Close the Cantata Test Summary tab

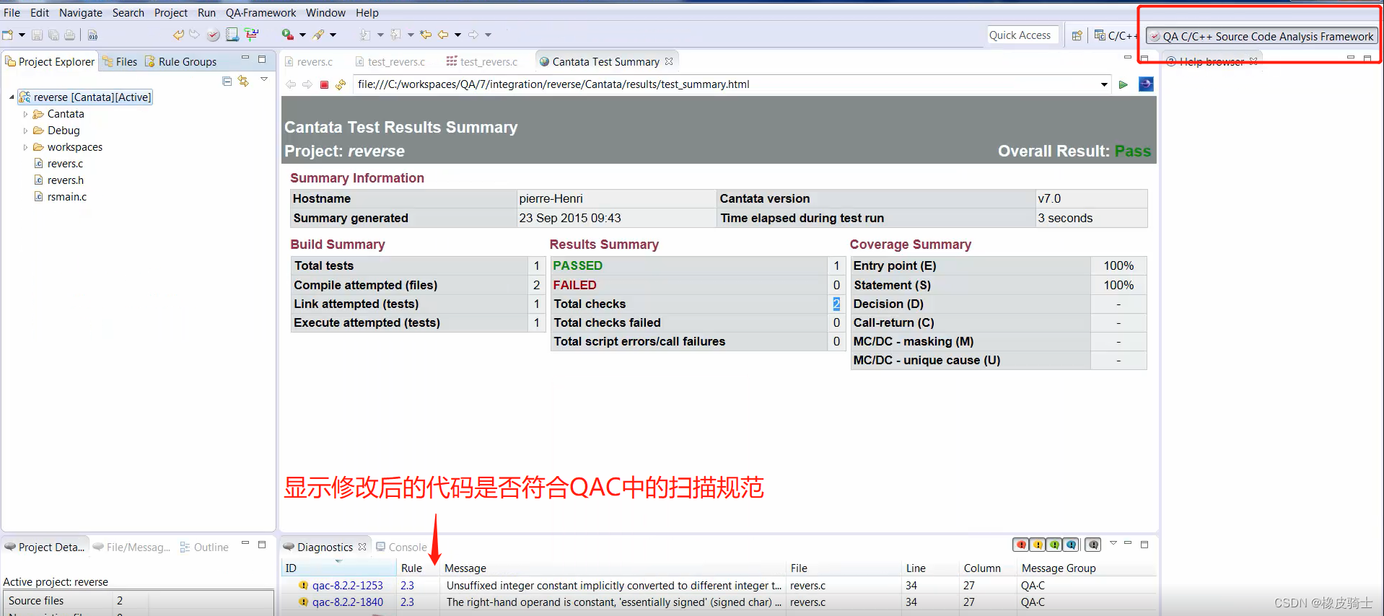point(669,61)
